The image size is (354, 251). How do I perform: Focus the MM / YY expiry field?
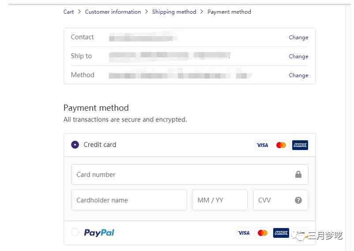click(x=220, y=200)
